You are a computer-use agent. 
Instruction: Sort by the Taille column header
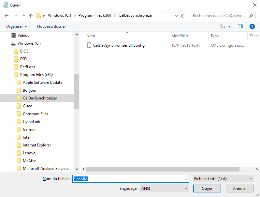pyautogui.click(x=254, y=36)
